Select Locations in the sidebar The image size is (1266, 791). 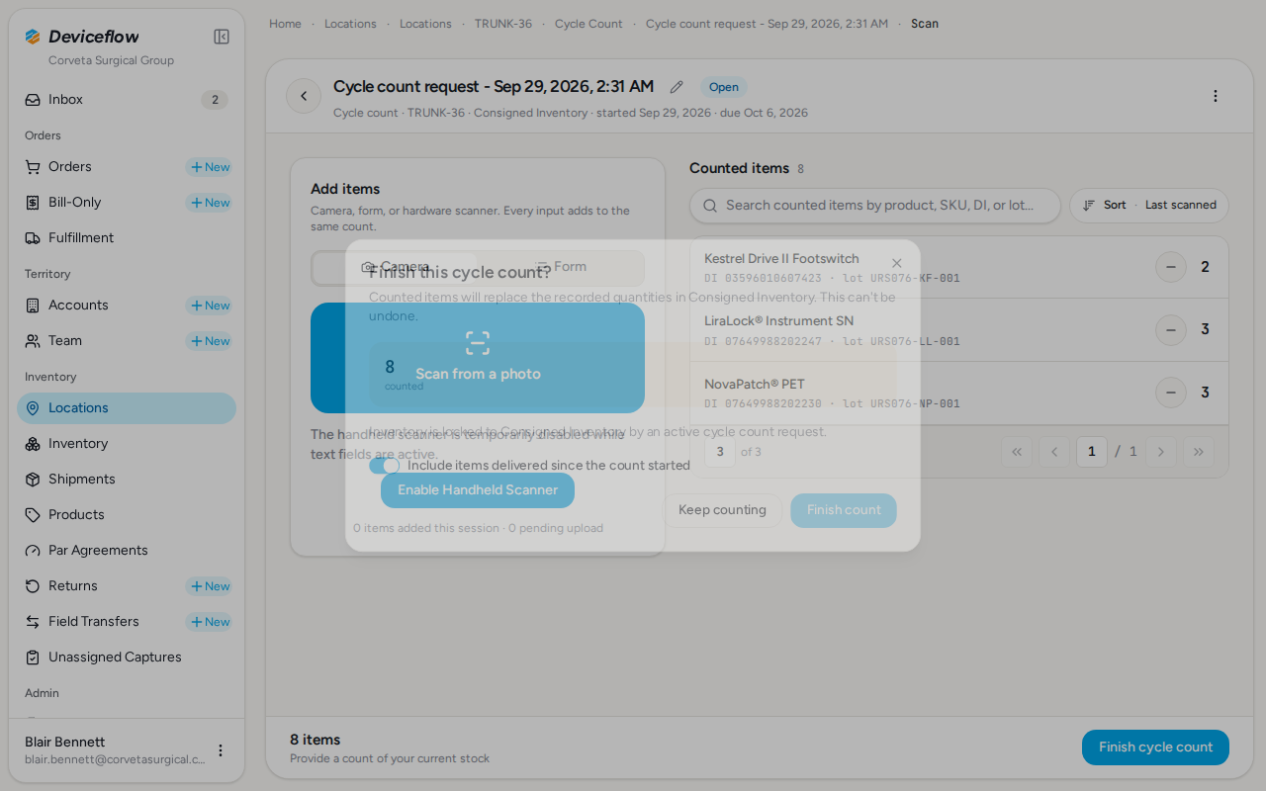coord(127,408)
